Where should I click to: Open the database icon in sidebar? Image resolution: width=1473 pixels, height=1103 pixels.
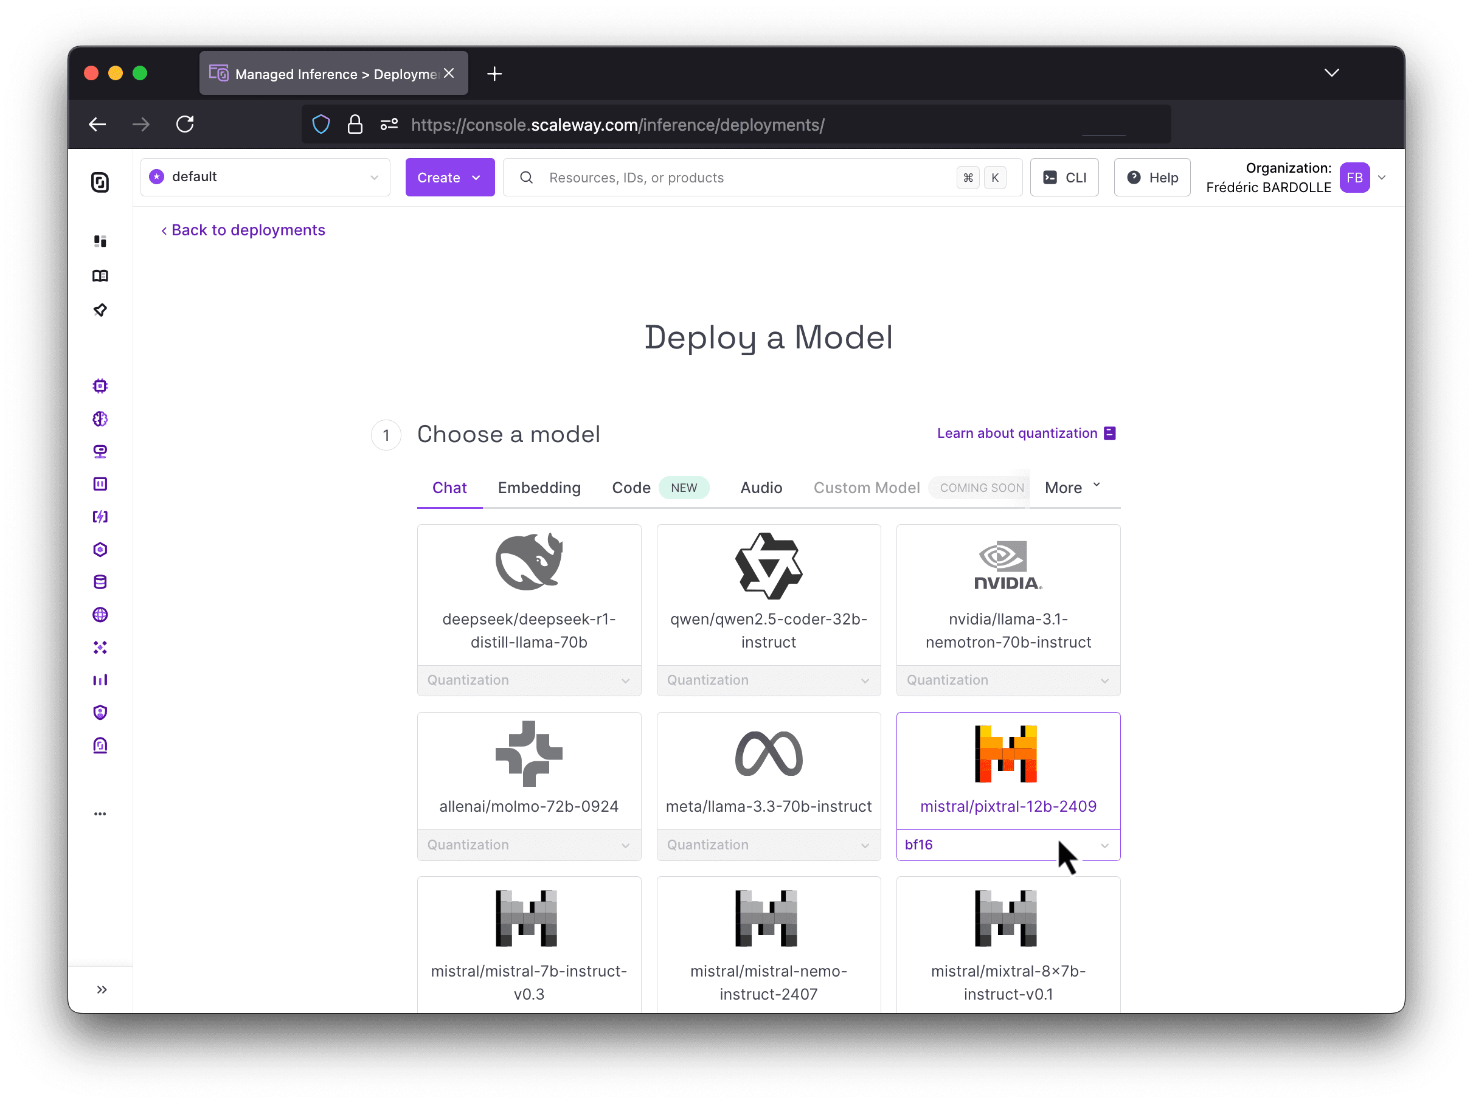point(100,582)
